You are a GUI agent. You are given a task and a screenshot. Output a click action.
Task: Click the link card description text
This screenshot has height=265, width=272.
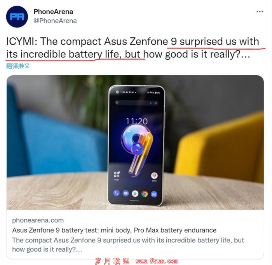(x=128, y=245)
